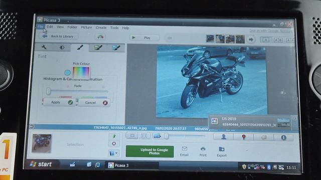Click the taskbar clock 11:11
The height and width of the screenshot is (180, 321).
[x=291, y=168]
